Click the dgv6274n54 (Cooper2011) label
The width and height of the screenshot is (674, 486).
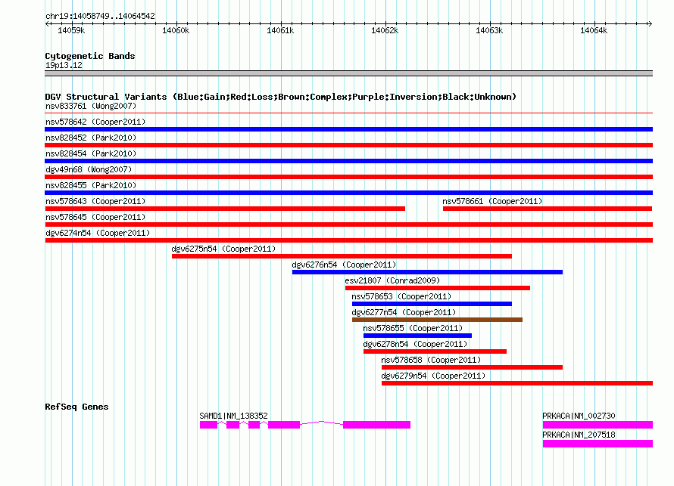click(x=98, y=233)
